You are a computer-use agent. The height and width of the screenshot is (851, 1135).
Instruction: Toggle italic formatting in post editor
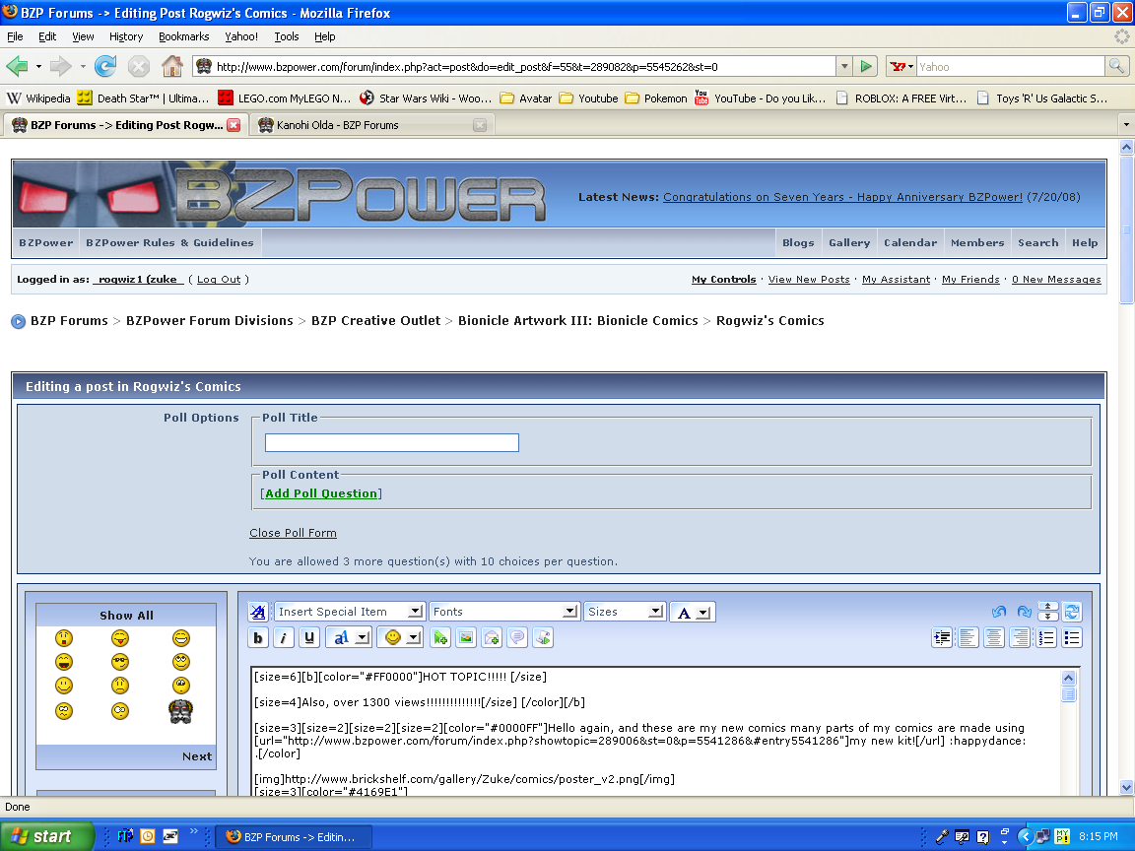(284, 637)
